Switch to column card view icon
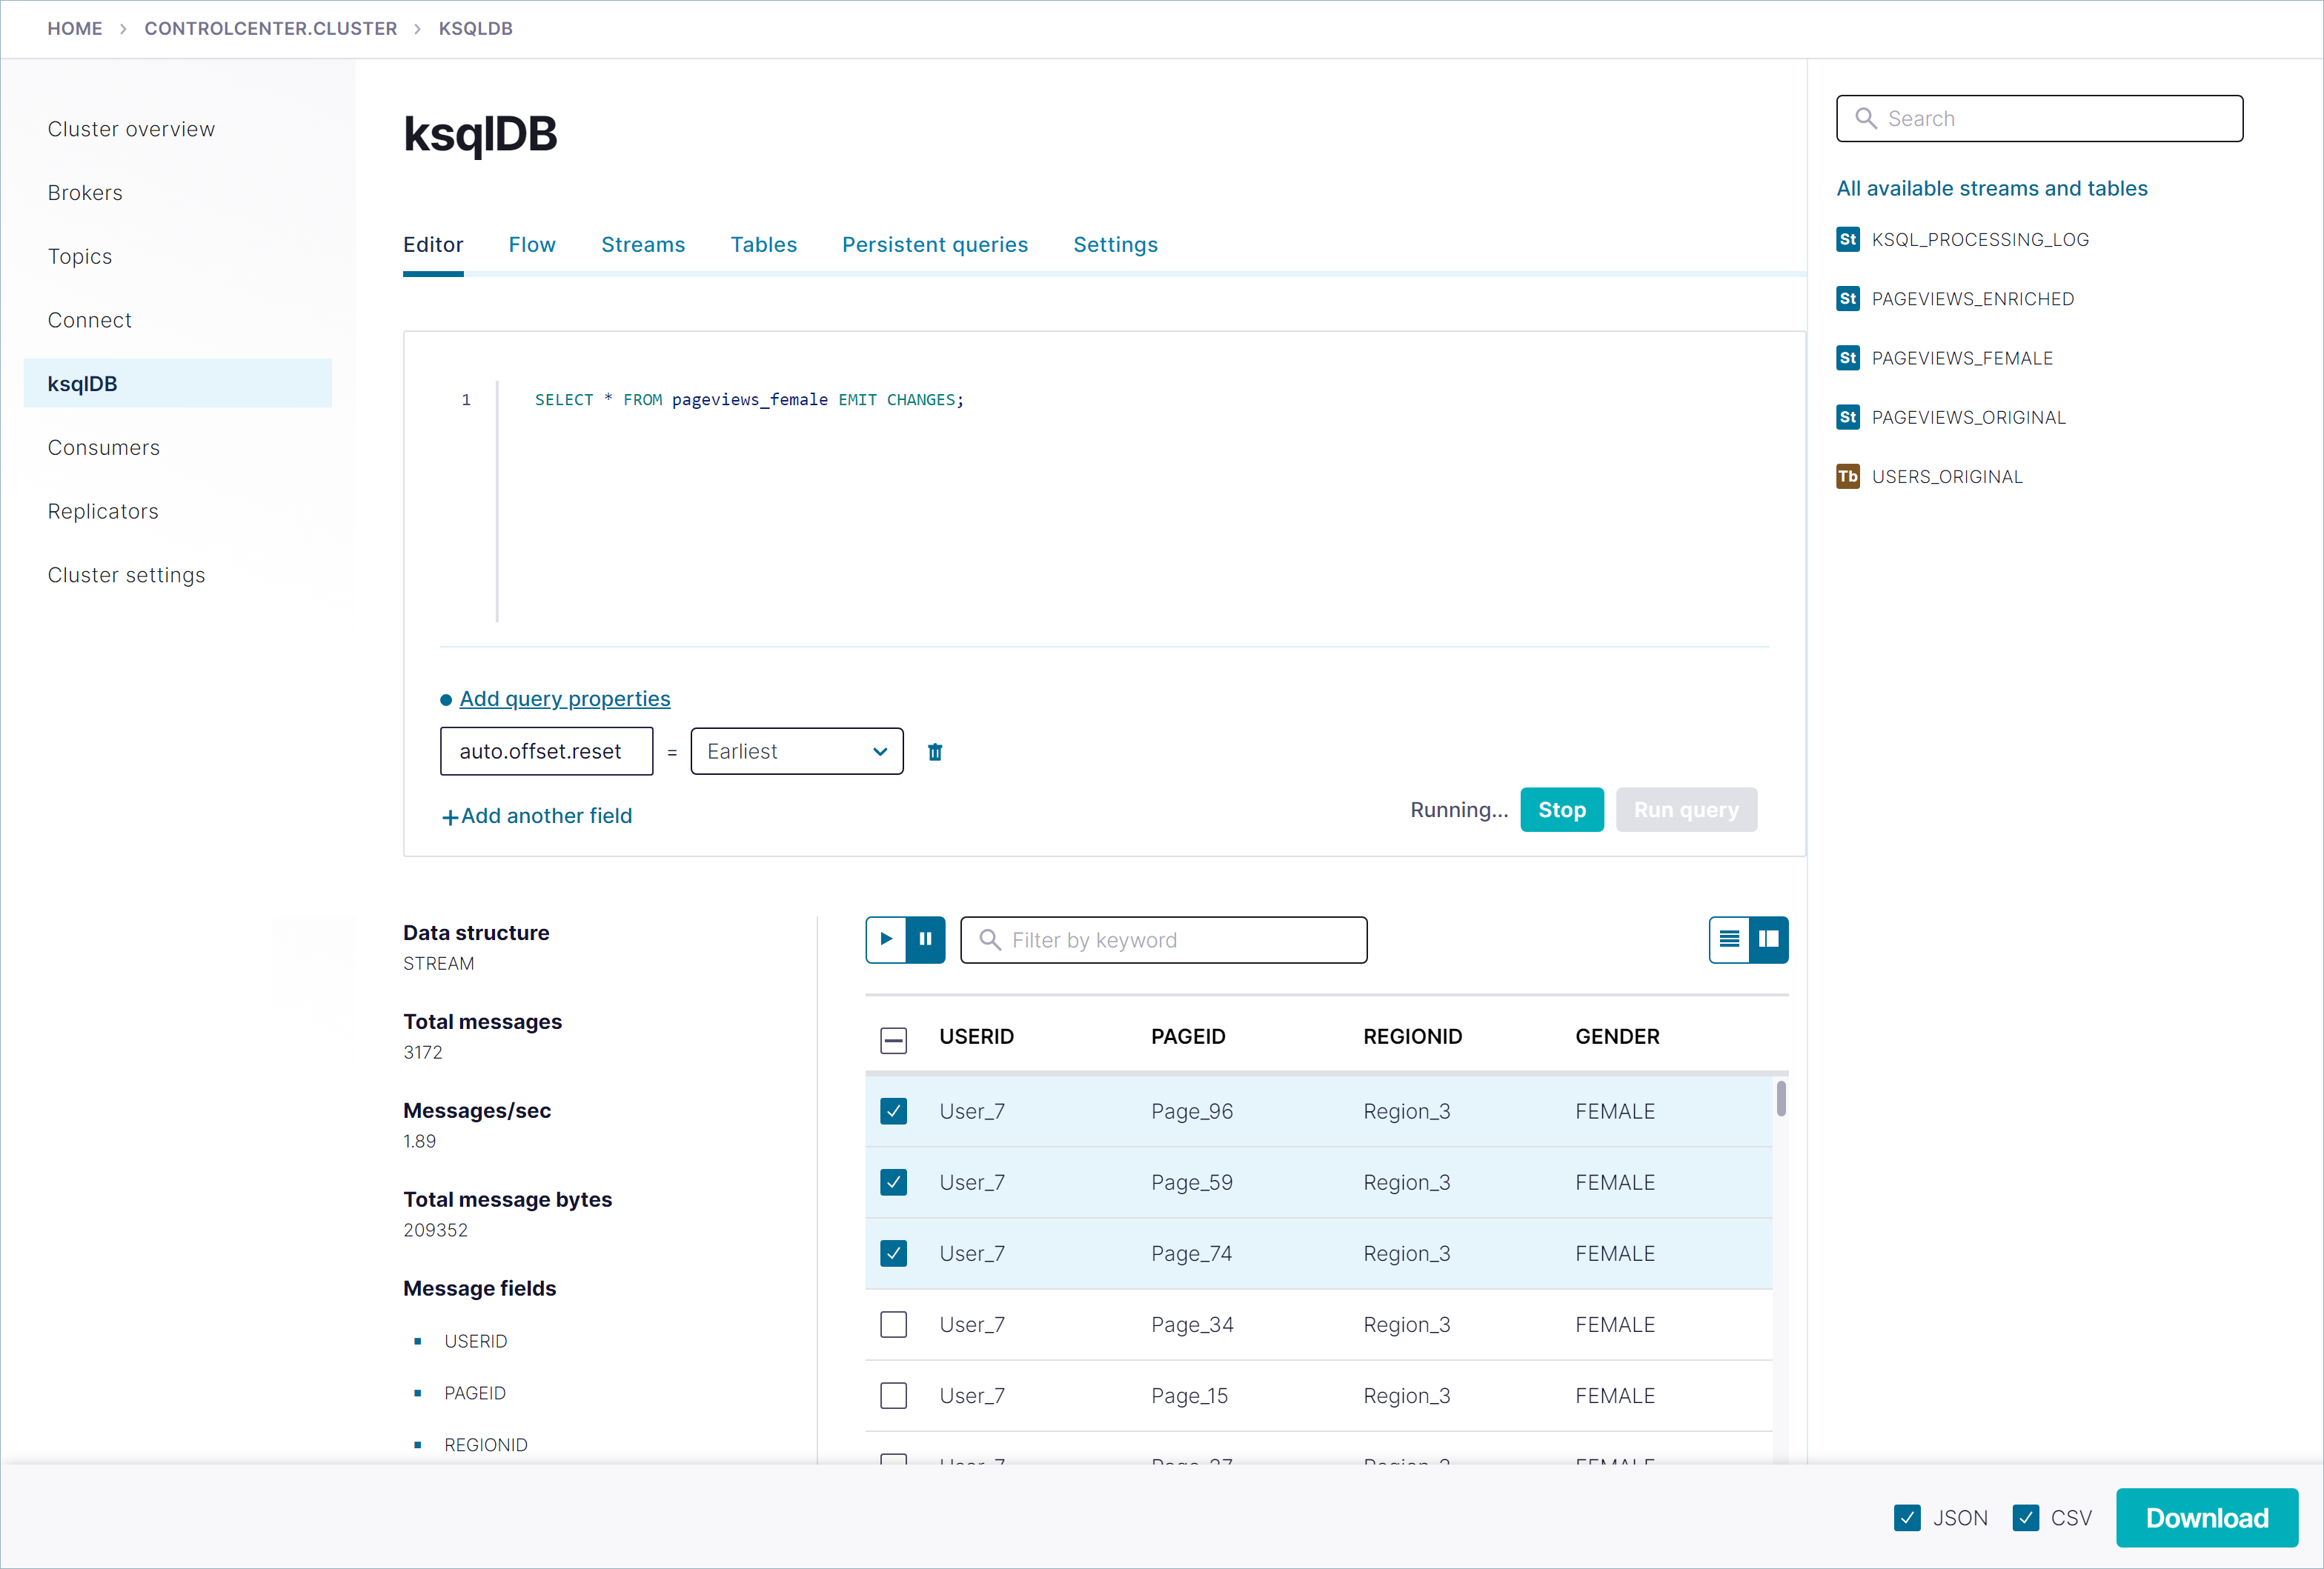Screen dimensions: 2324x1569 coord(1769,939)
